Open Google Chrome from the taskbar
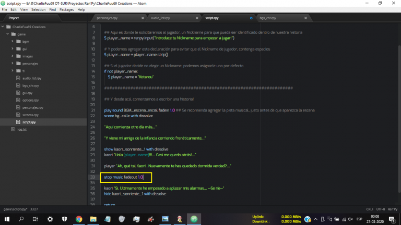 (78, 219)
